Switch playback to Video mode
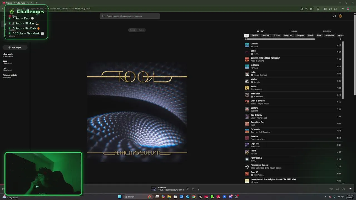This screenshot has height=200, width=356. (x=141, y=30)
